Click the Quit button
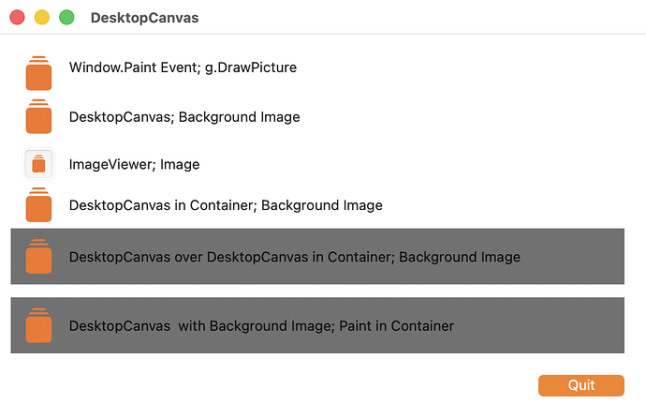The height and width of the screenshot is (418, 646). pos(580,385)
